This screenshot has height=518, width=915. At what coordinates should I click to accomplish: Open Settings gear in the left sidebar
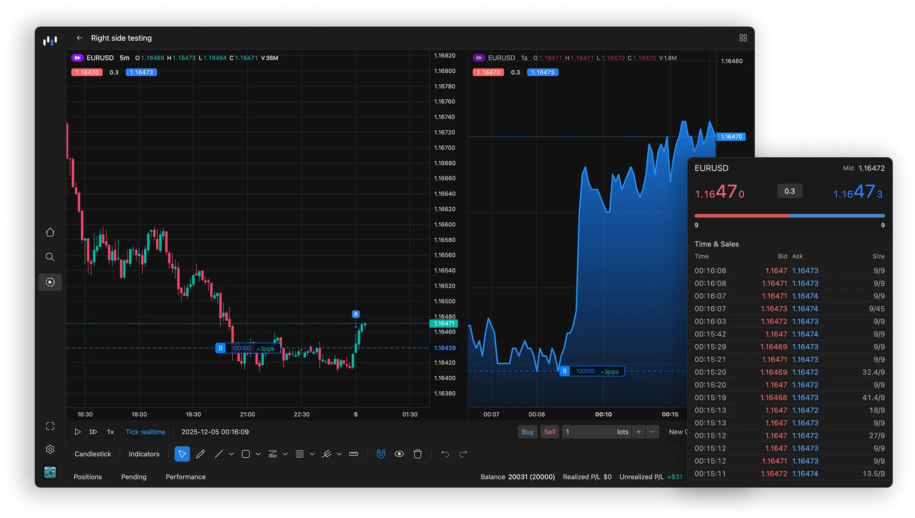[x=50, y=450]
